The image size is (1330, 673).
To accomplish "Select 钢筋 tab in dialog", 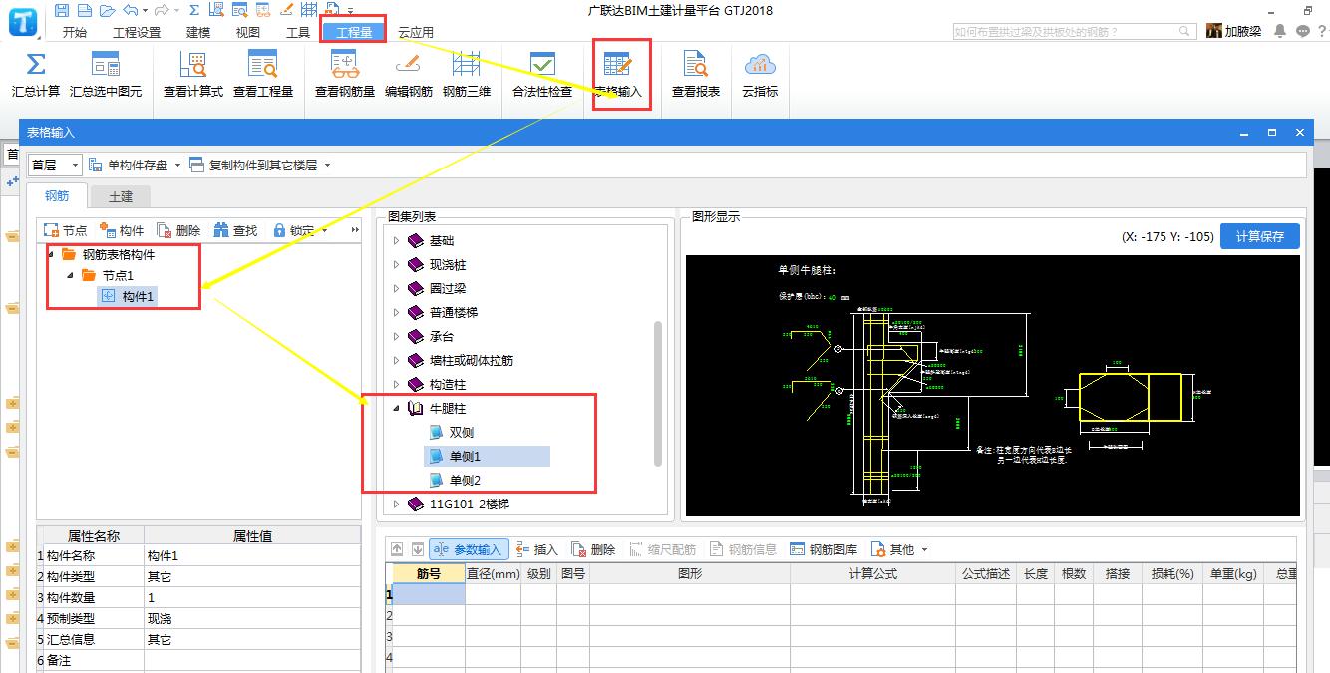I will coord(58,196).
